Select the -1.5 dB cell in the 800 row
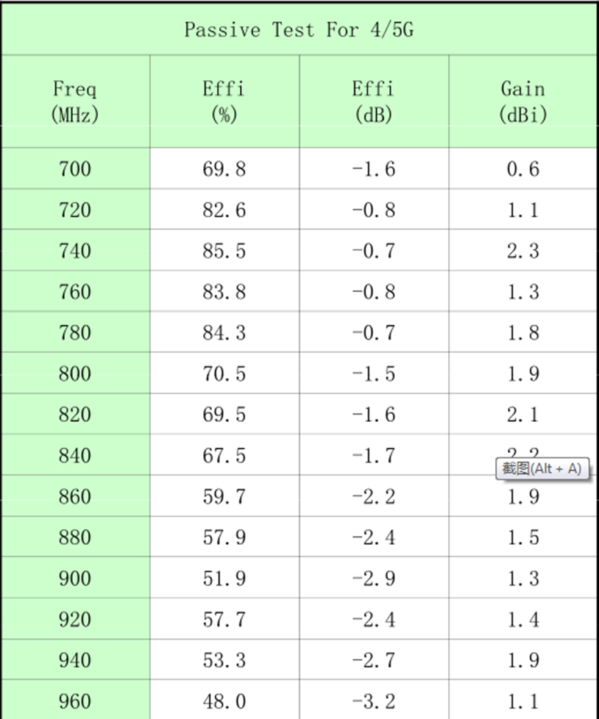The image size is (599, 719). (374, 374)
